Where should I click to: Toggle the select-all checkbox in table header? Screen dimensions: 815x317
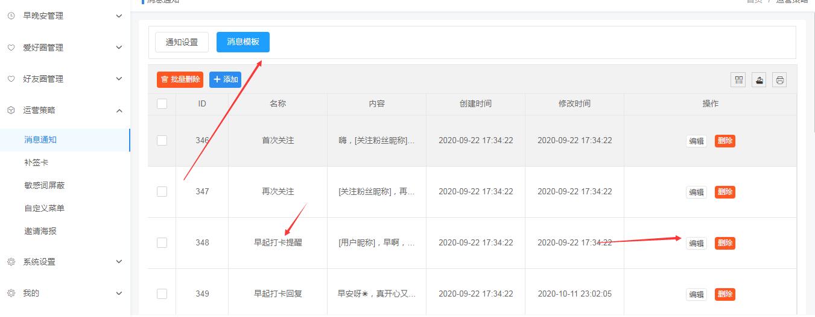point(162,103)
